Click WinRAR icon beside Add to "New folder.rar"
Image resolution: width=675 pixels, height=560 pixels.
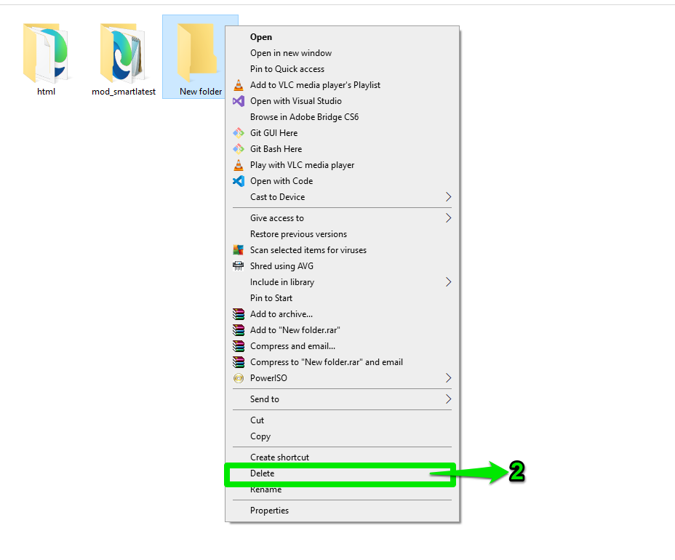[238, 330]
